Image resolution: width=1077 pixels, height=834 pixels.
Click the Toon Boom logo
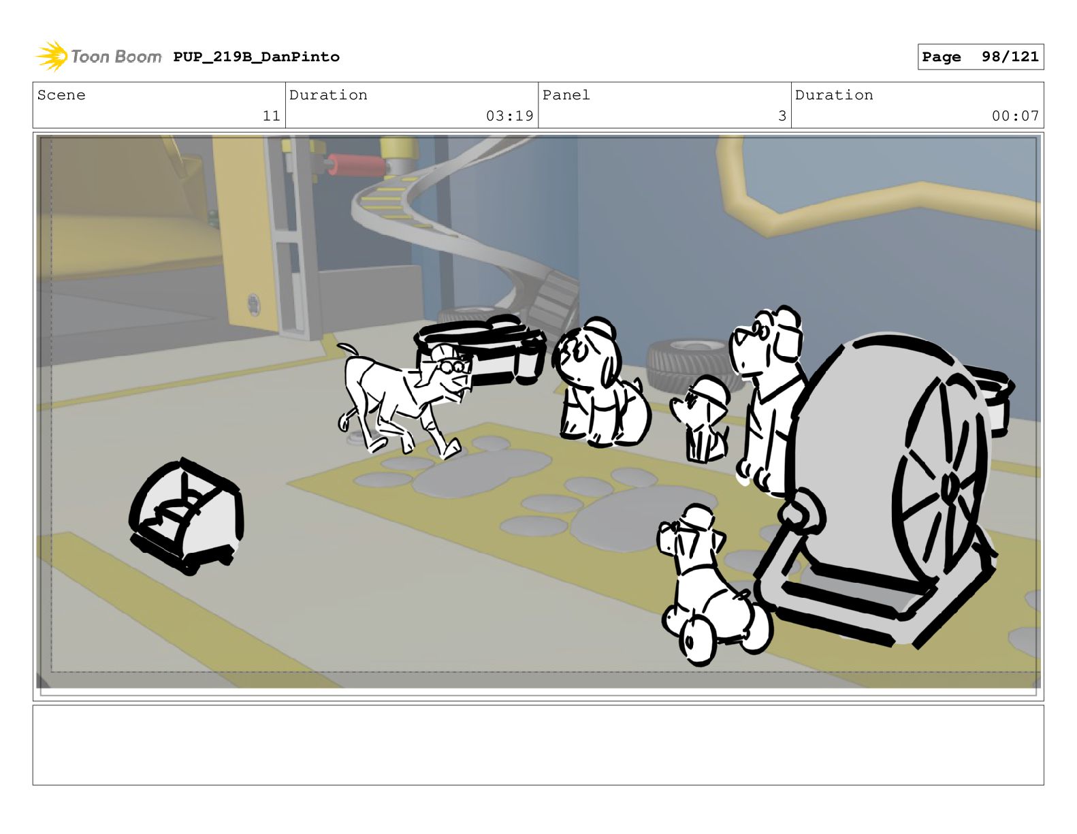pyautogui.click(x=99, y=57)
